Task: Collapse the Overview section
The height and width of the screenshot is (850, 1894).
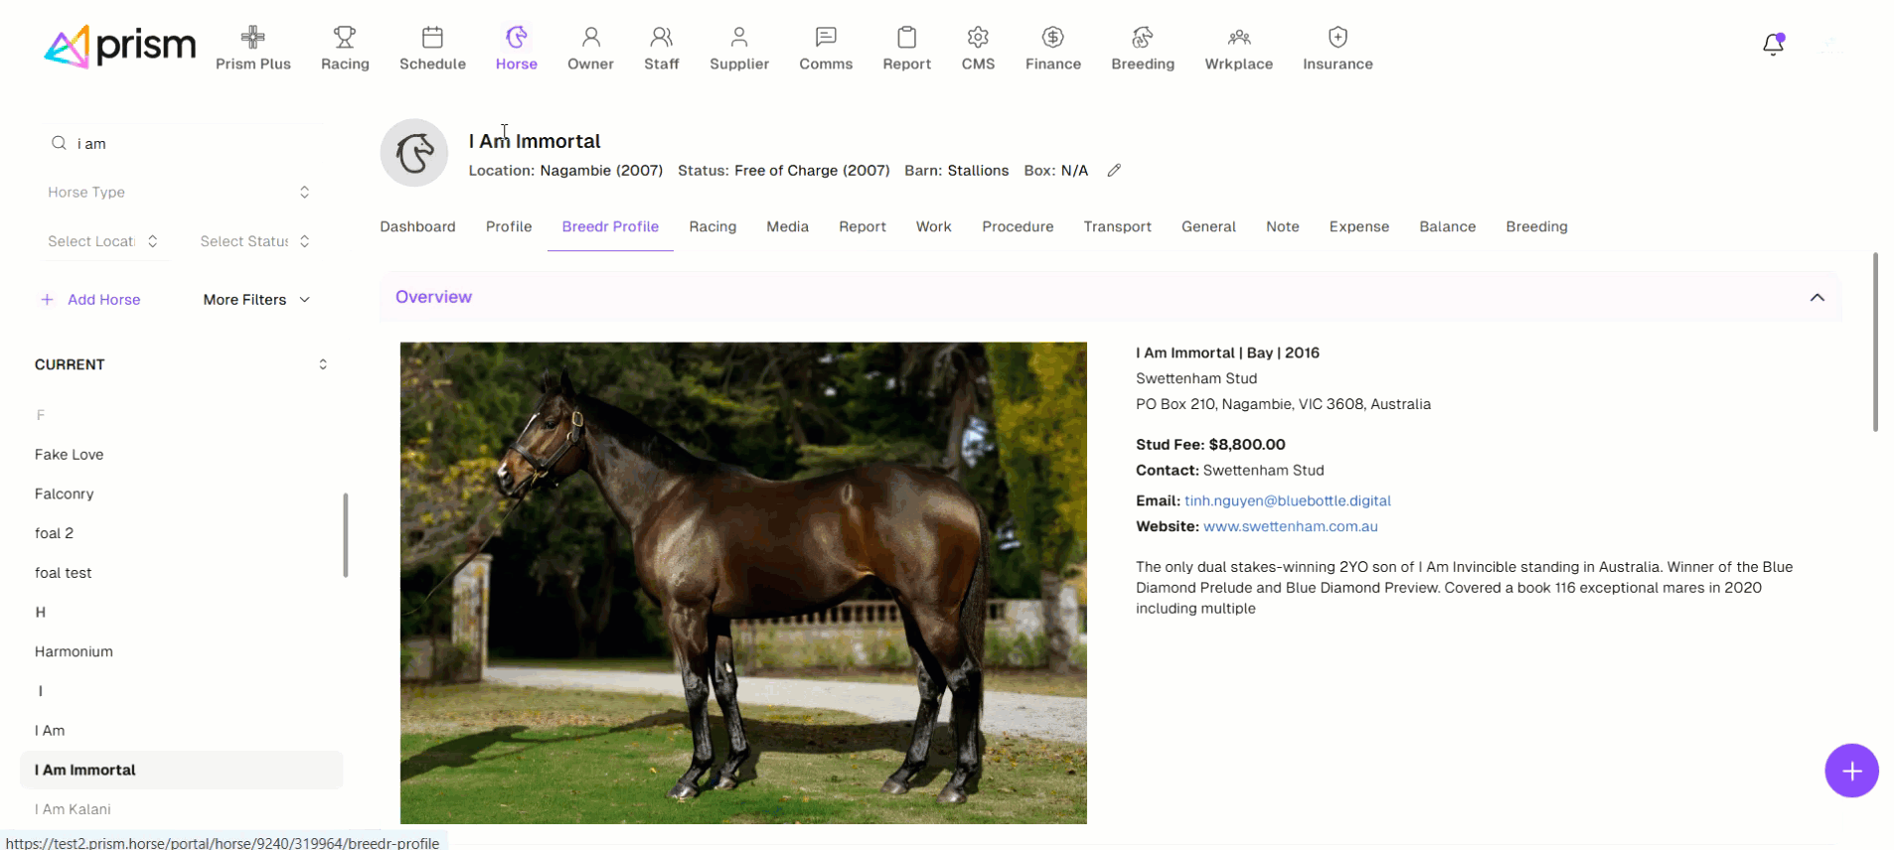Action: (1816, 298)
